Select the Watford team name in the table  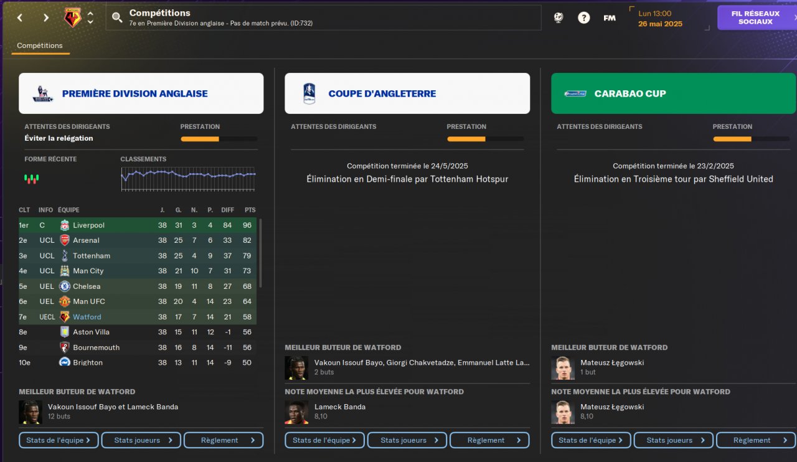[87, 317]
